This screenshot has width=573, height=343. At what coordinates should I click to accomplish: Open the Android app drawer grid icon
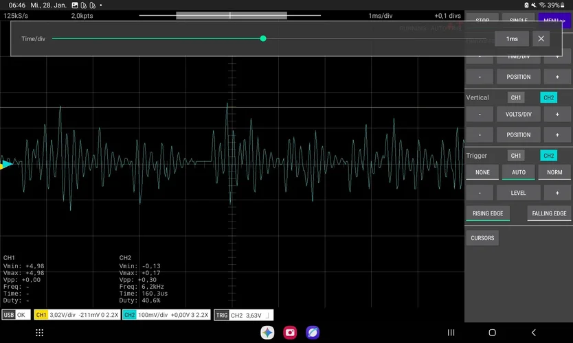click(x=39, y=333)
